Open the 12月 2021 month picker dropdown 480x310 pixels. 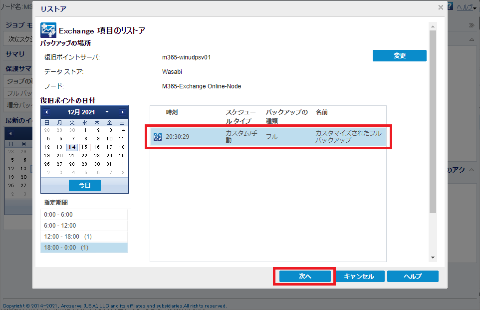(107, 112)
